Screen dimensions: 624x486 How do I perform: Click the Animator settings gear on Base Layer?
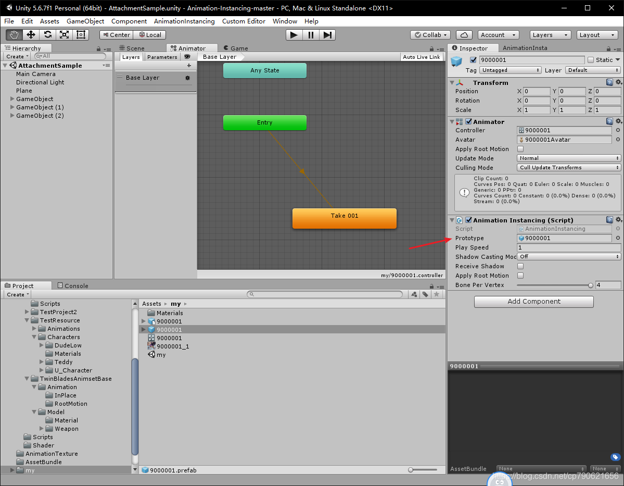click(x=187, y=77)
